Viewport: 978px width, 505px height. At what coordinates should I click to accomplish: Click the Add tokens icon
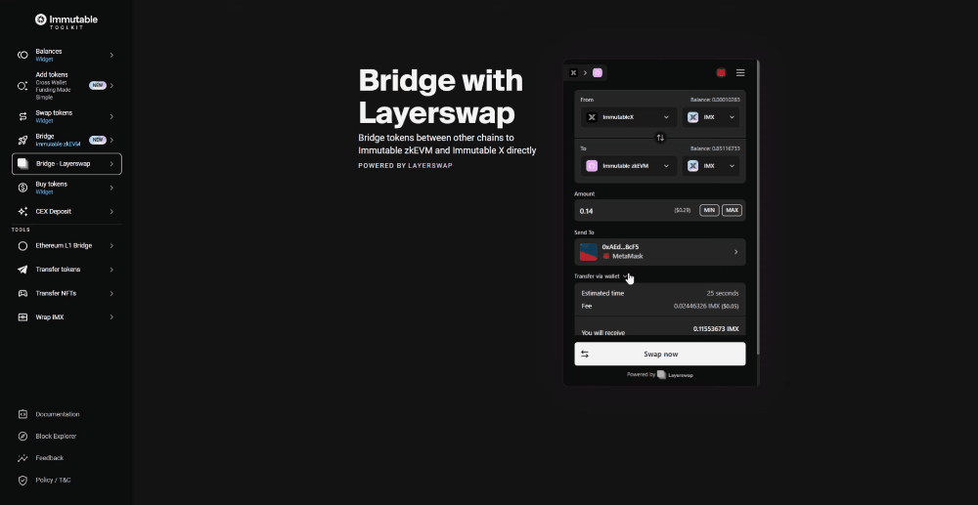(22, 86)
